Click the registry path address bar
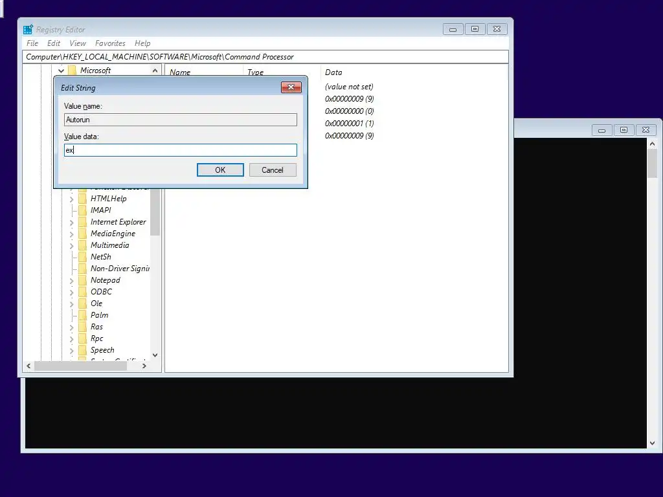This screenshot has height=497, width=663. click(x=265, y=57)
